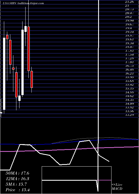The width and height of the screenshot is (139, 194).
Task: Click the 12MA : 16.3 label
Action: [x=17, y=179]
